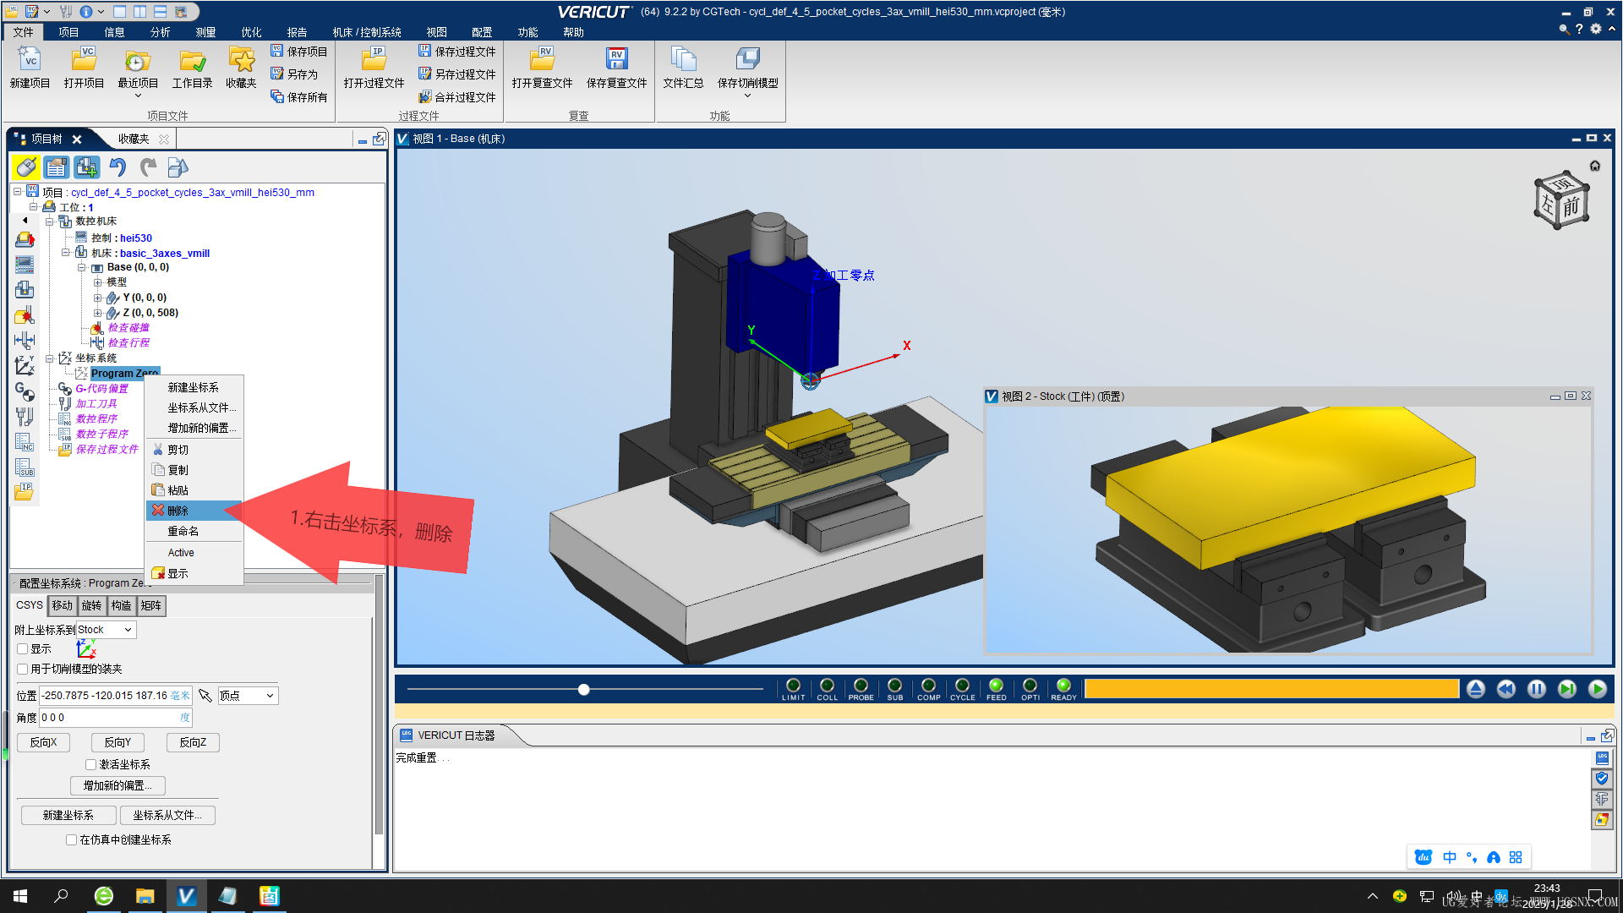Expand the Y (0, 0, 0) tree node
The image size is (1623, 913).
tap(98, 298)
